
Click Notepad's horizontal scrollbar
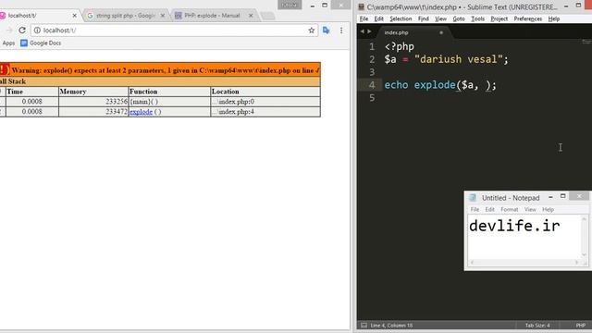(524, 262)
